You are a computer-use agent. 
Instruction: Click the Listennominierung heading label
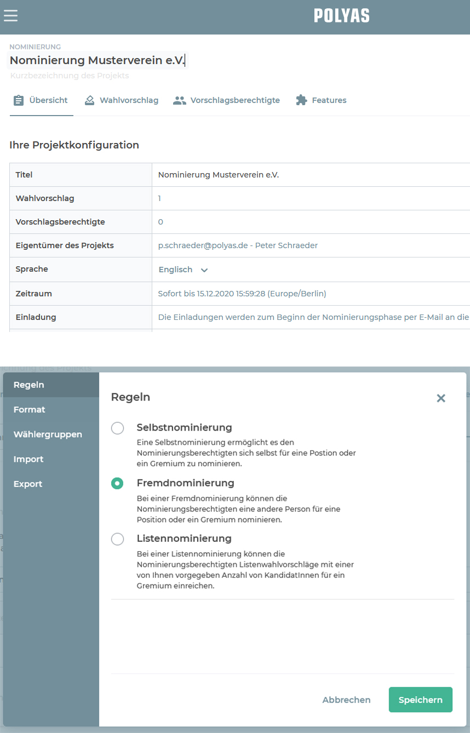(184, 539)
